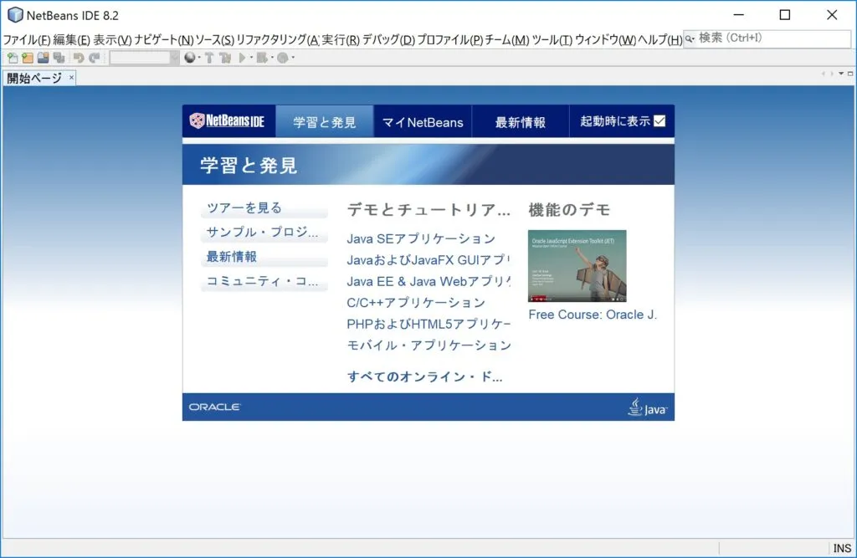
Task: Click the NetBeans IDE logo on start page
Action: pyautogui.click(x=227, y=120)
